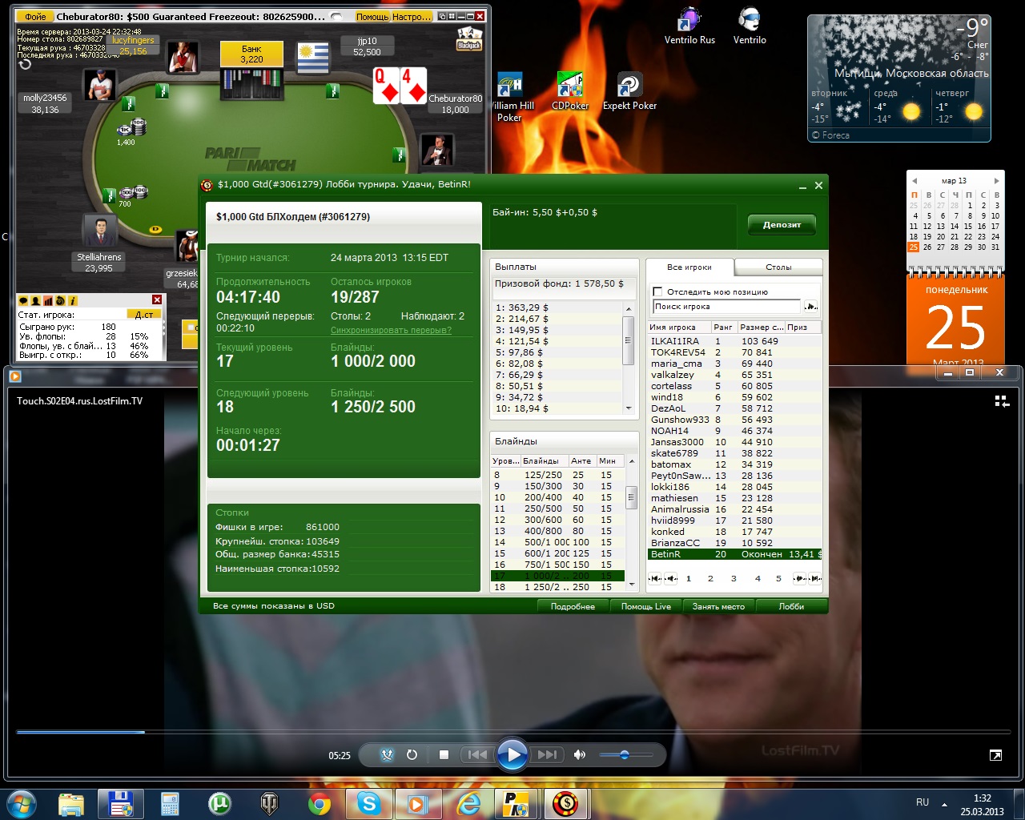Open the William Hill Poker desktop icon
Screen dimensions: 1025x820
click(x=509, y=97)
